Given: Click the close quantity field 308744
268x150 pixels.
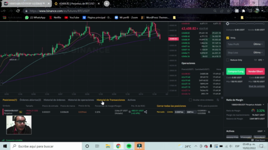Looking at the screenshot, I should point(191,112).
